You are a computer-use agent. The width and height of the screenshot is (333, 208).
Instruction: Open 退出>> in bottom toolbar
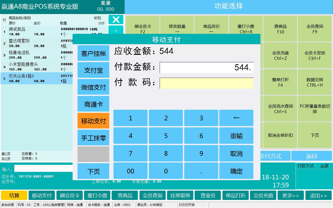point(318,196)
